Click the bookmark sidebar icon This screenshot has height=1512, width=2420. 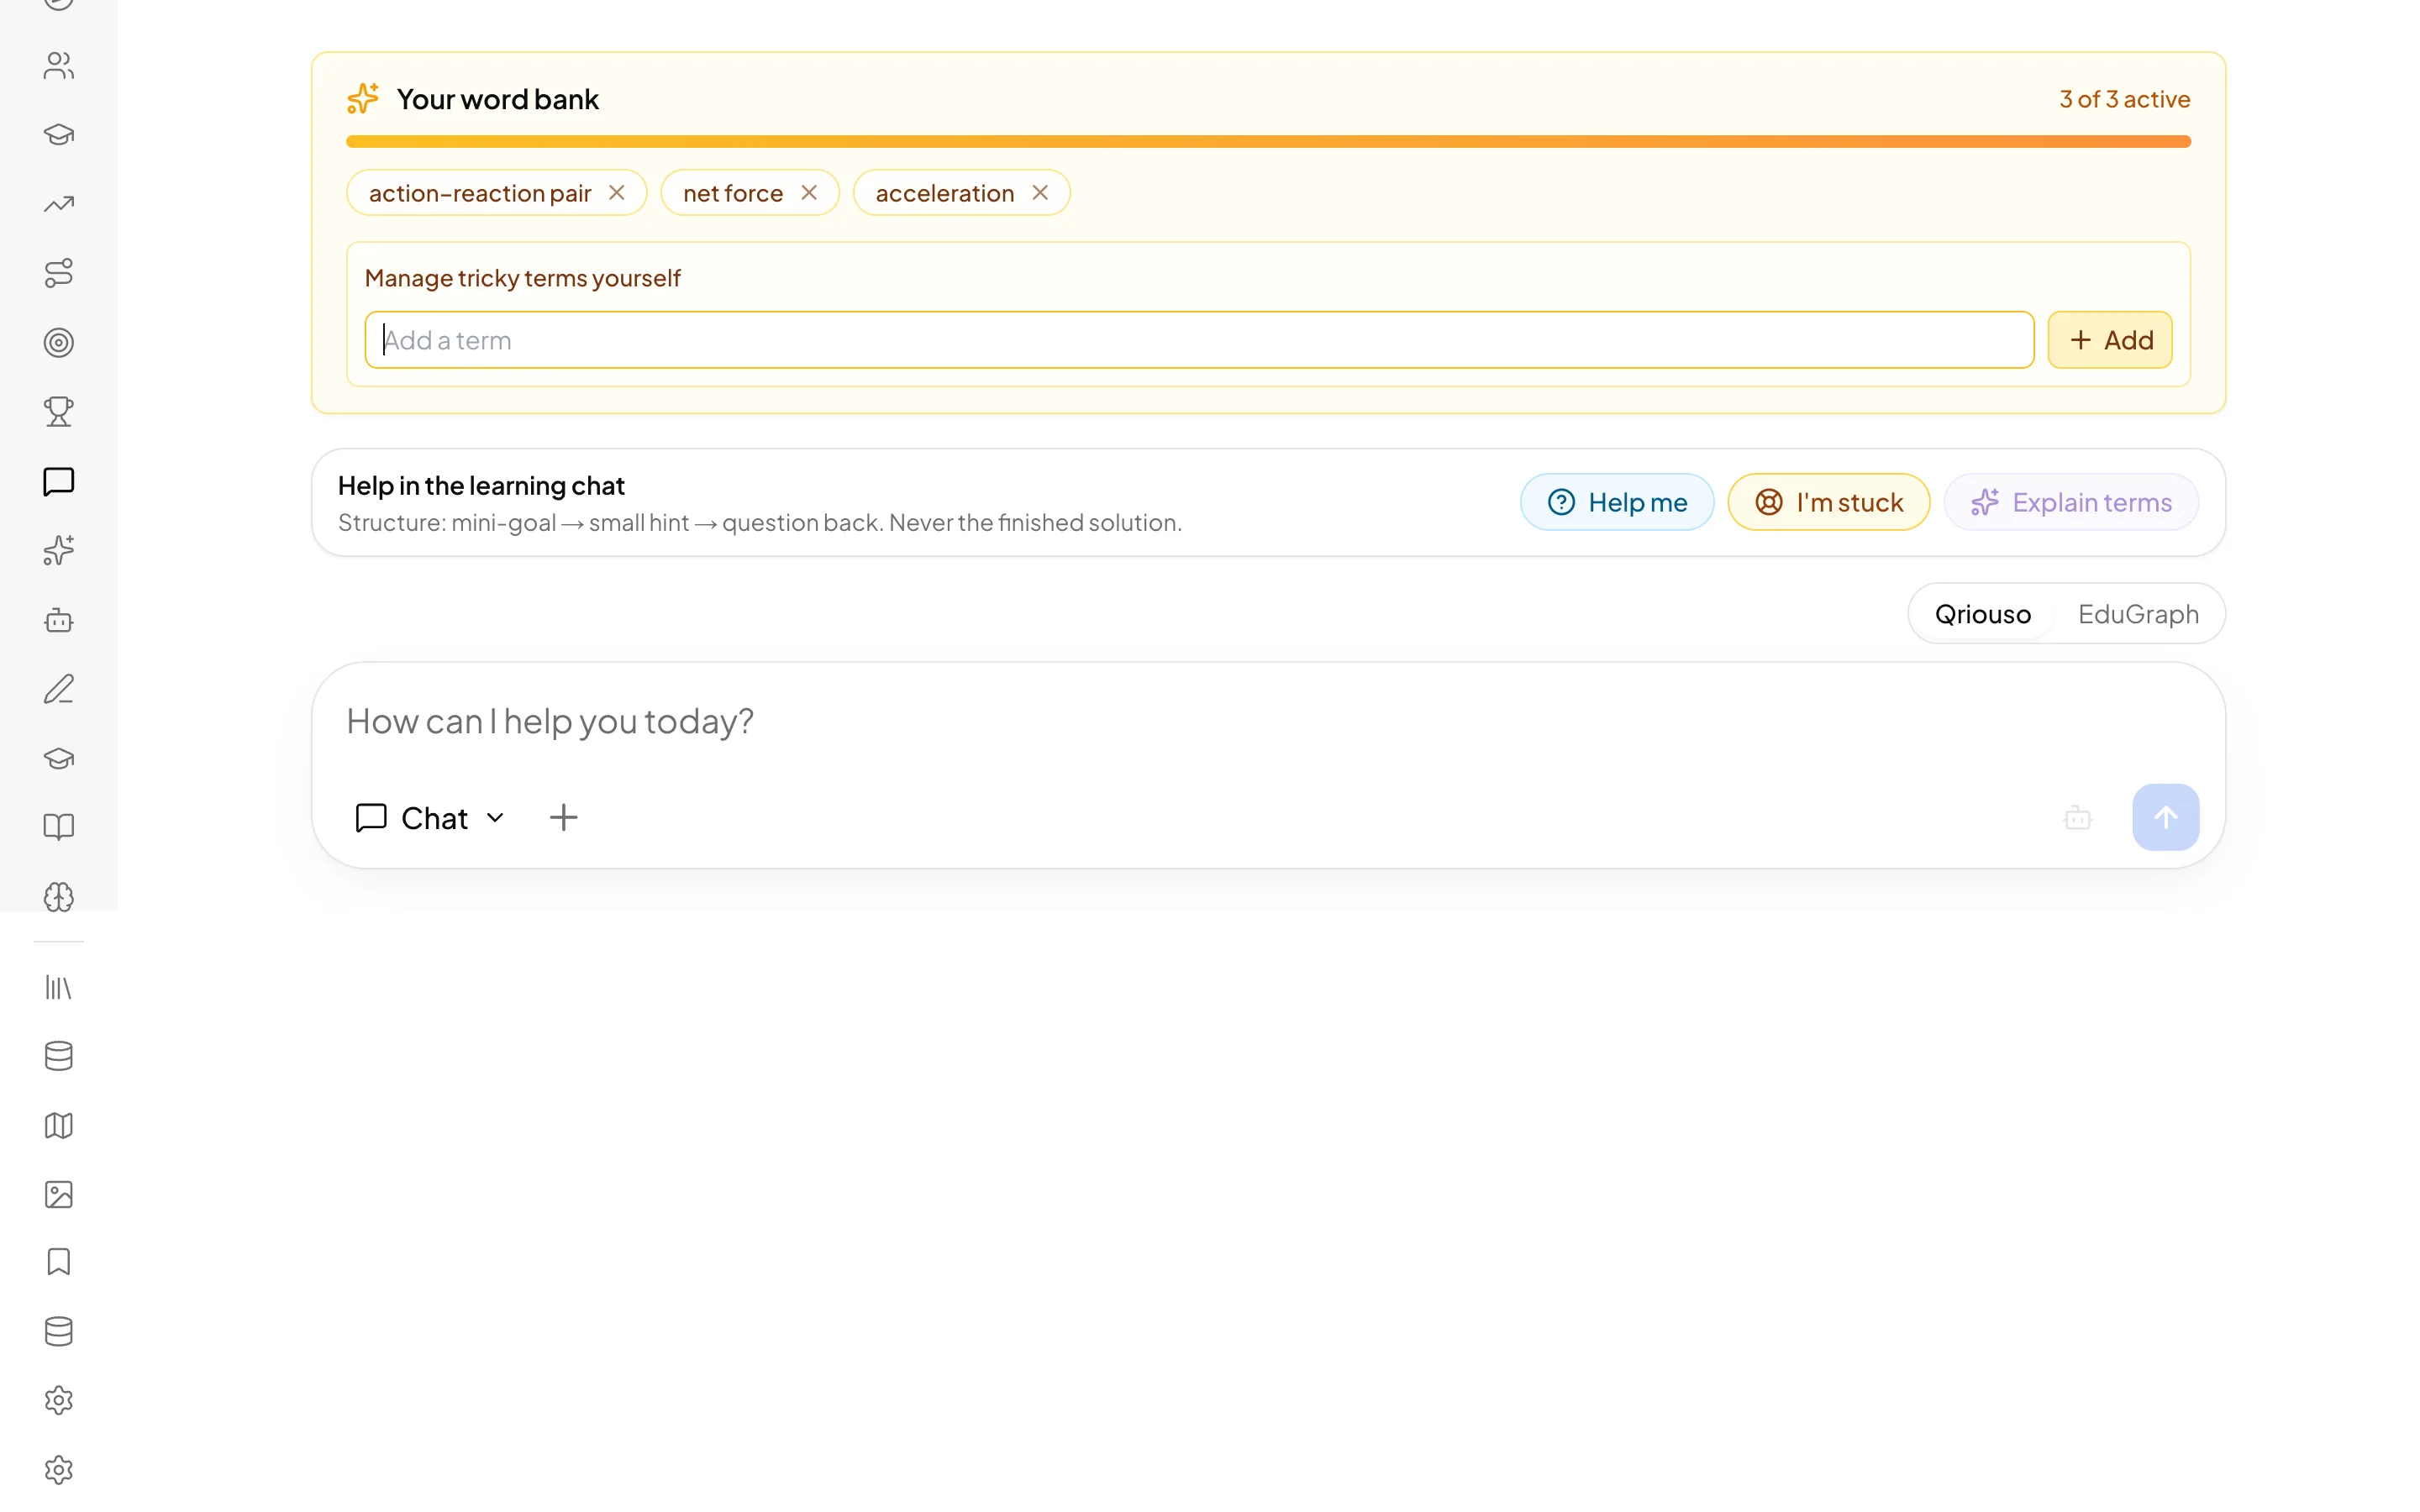click(59, 1262)
